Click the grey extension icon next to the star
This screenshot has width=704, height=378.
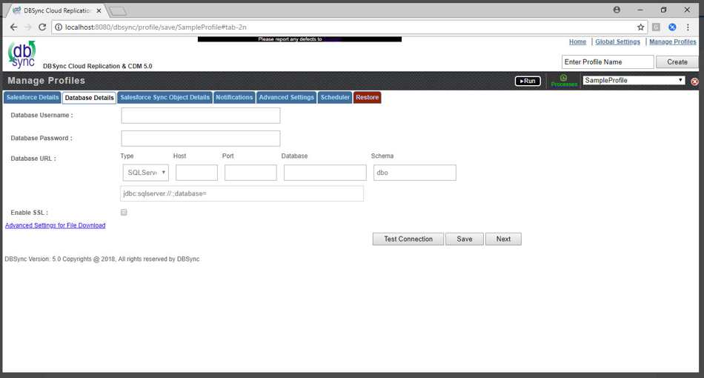coord(656,27)
